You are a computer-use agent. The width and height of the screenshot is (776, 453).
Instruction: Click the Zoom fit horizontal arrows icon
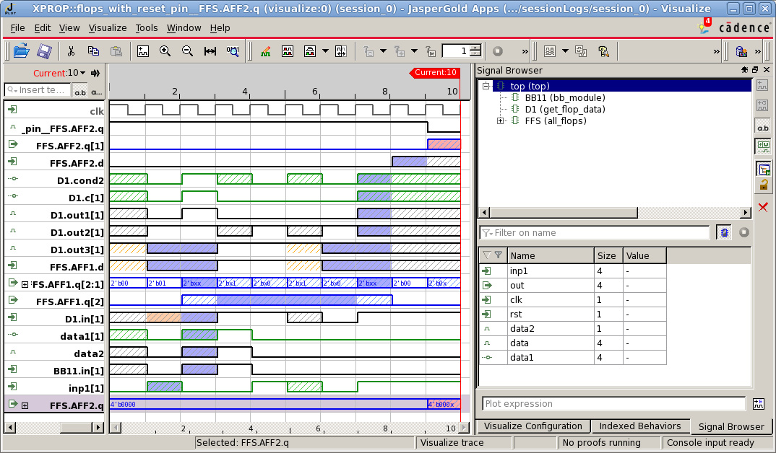pos(210,51)
